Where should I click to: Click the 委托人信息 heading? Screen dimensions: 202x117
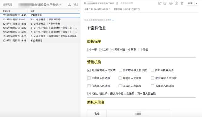tap(96, 102)
